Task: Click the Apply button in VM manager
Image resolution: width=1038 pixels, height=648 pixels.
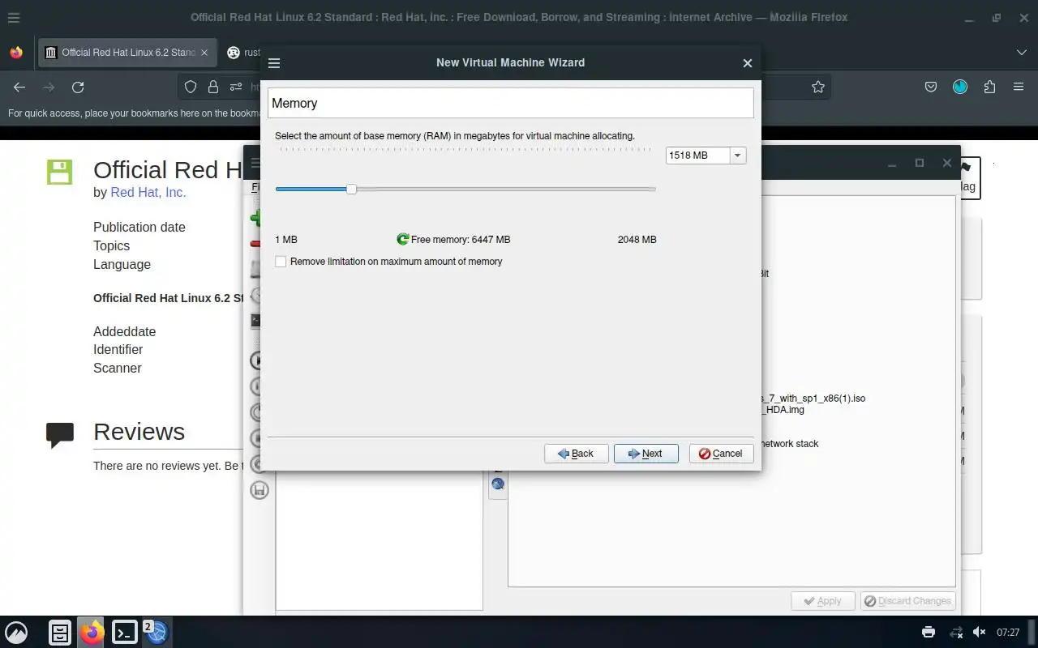Action: click(x=822, y=601)
